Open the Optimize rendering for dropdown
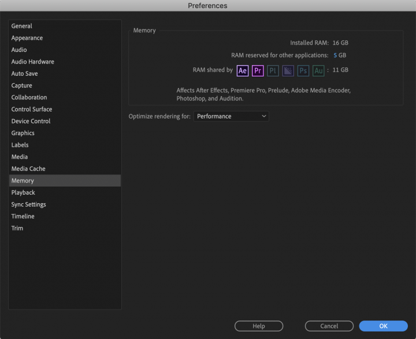 [231, 116]
